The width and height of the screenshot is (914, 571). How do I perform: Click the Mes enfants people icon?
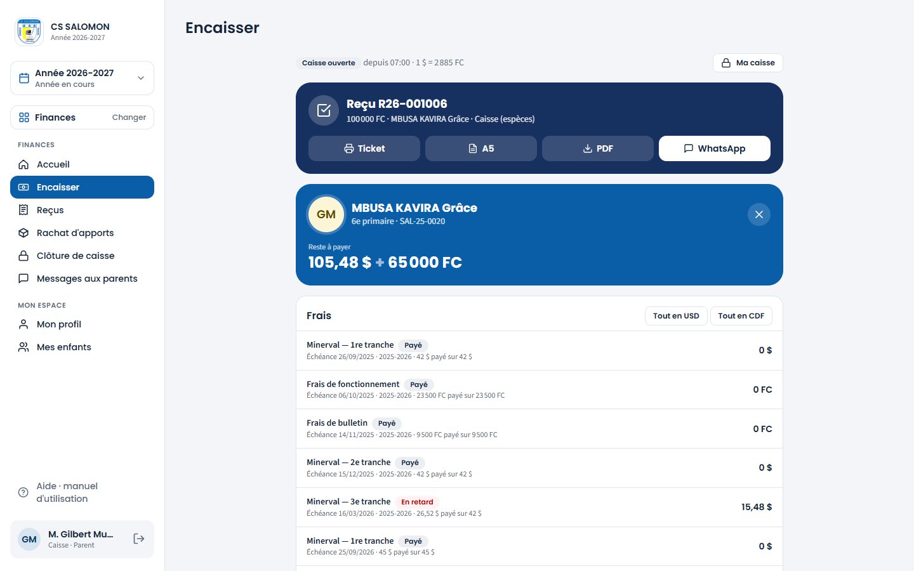coord(23,347)
